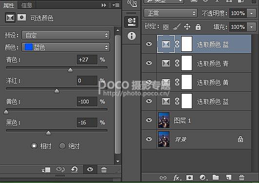
Task: Lock all padlock icon beside 锁定
Action: tap(198, 27)
